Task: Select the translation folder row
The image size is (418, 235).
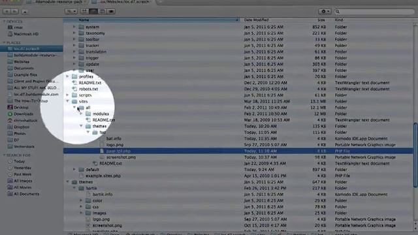Action: click(238, 52)
